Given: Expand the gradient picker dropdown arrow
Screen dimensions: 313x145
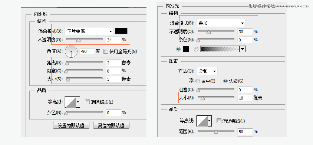Looking at the screenshot, I should pyautogui.click(x=243, y=49).
